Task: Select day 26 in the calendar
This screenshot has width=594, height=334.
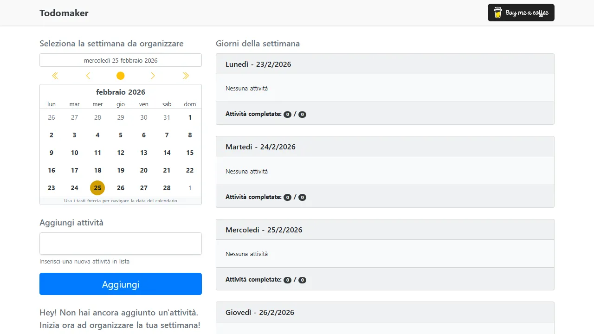Action: 121,188
